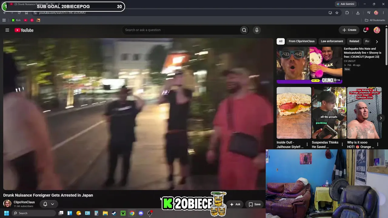Viewport: 388px width, 218px height.
Task: Open OBS Studio from the taskbar
Action: (149, 213)
